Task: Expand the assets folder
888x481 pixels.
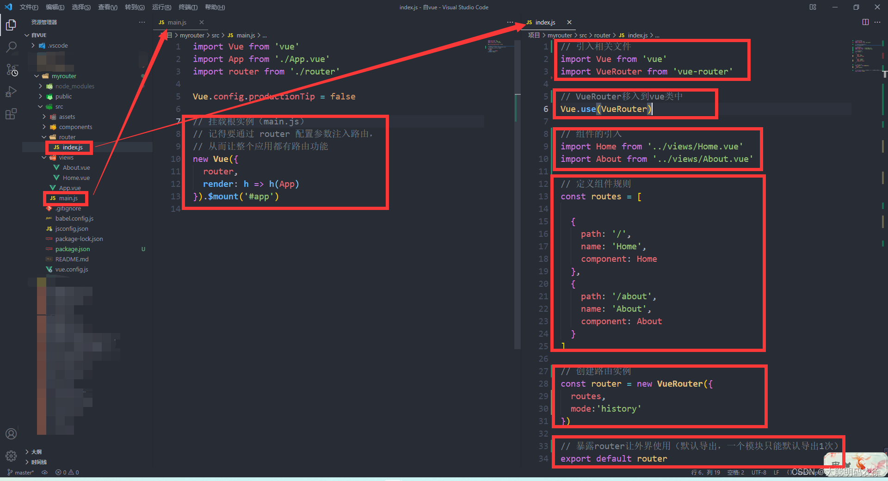Action: (88, 117)
